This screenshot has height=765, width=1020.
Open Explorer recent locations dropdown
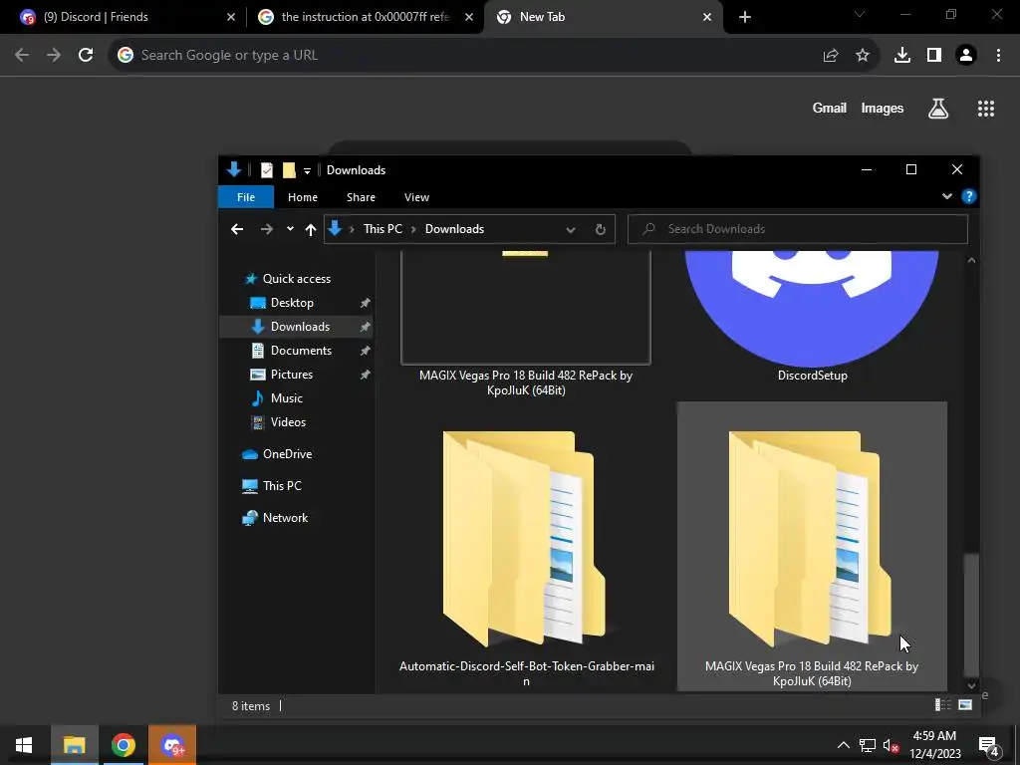(x=290, y=229)
